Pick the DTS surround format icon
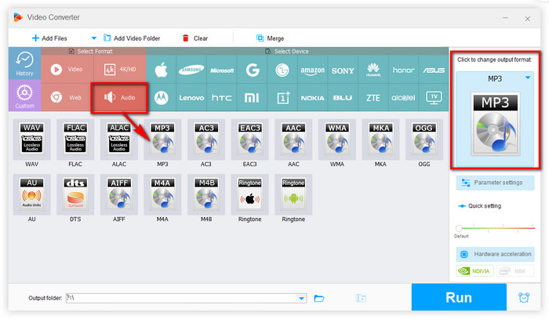The height and width of the screenshot is (319, 549). [75, 194]
